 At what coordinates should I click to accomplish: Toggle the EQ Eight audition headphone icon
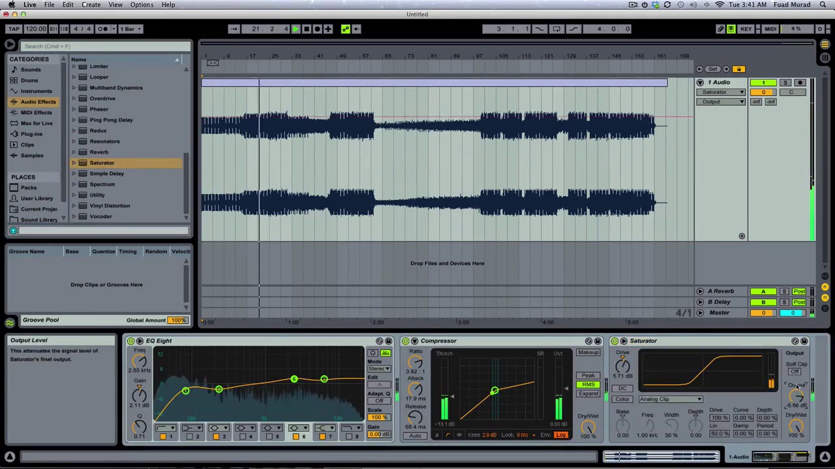372,353
